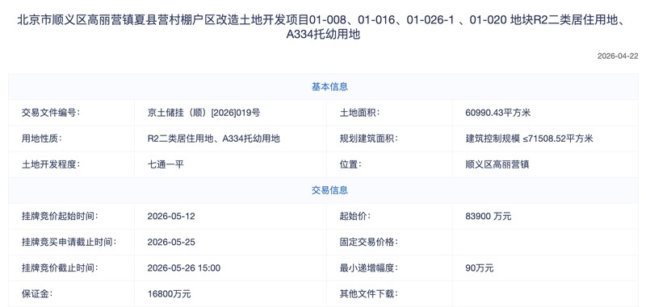
Task: Click the 其他文件下载 label
Action: tap(369, 294)
